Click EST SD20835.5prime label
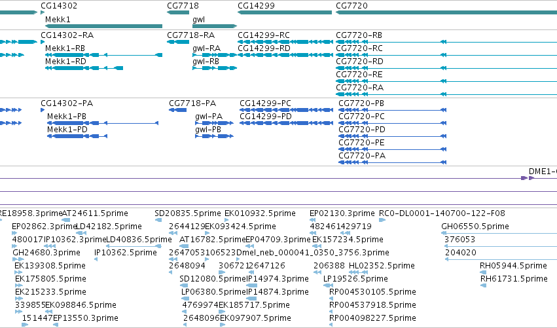The image size is (557, 328). (x=188, y=213)
